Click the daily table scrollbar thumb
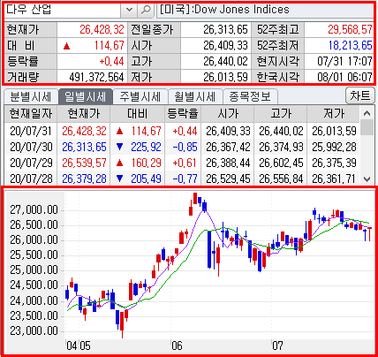The width and height of the screenshot is (378, 357). tap(367, 127)
